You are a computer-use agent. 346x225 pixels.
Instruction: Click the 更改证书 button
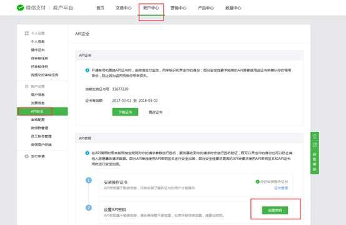[156, 112]
